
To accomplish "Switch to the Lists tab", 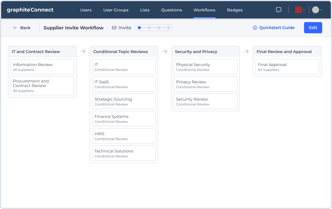I will pos(145,10).
